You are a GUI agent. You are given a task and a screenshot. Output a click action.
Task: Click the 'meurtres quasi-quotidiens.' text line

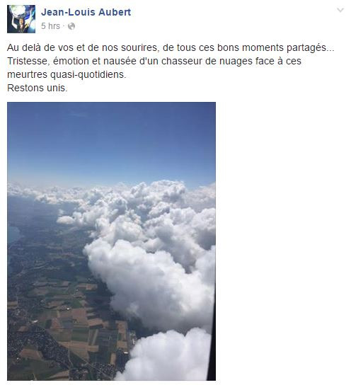pyautogui.click(x=67, y=74)
